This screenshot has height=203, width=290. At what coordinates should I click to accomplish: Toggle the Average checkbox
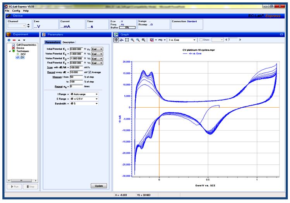click(90, 72)
